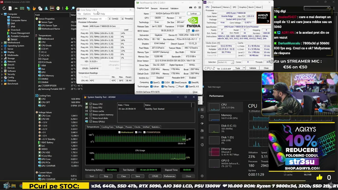Click the Windows taskbar Chrome icon
This screenshot has width=338, height=190.
21,186
